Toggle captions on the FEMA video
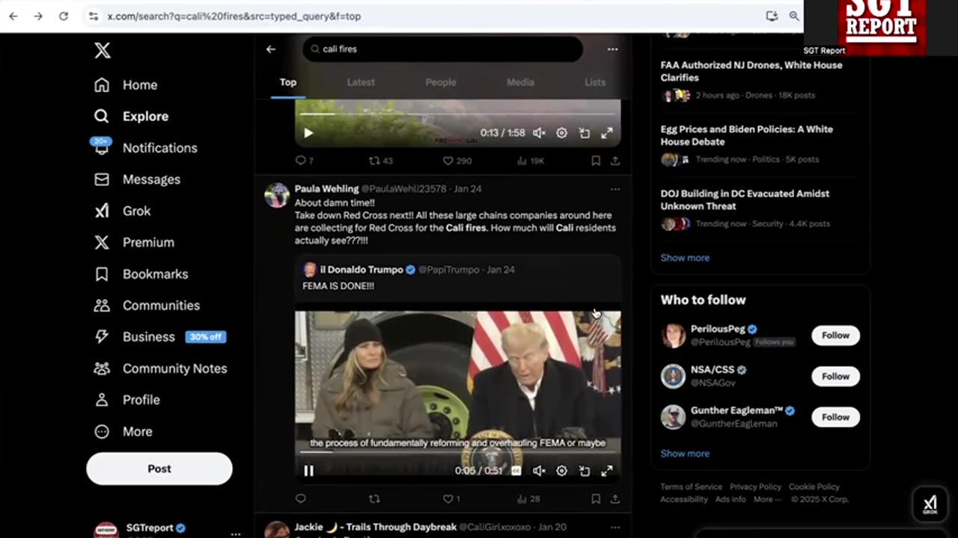The height and width of the screenshot is (538, 958). [516, 471]
